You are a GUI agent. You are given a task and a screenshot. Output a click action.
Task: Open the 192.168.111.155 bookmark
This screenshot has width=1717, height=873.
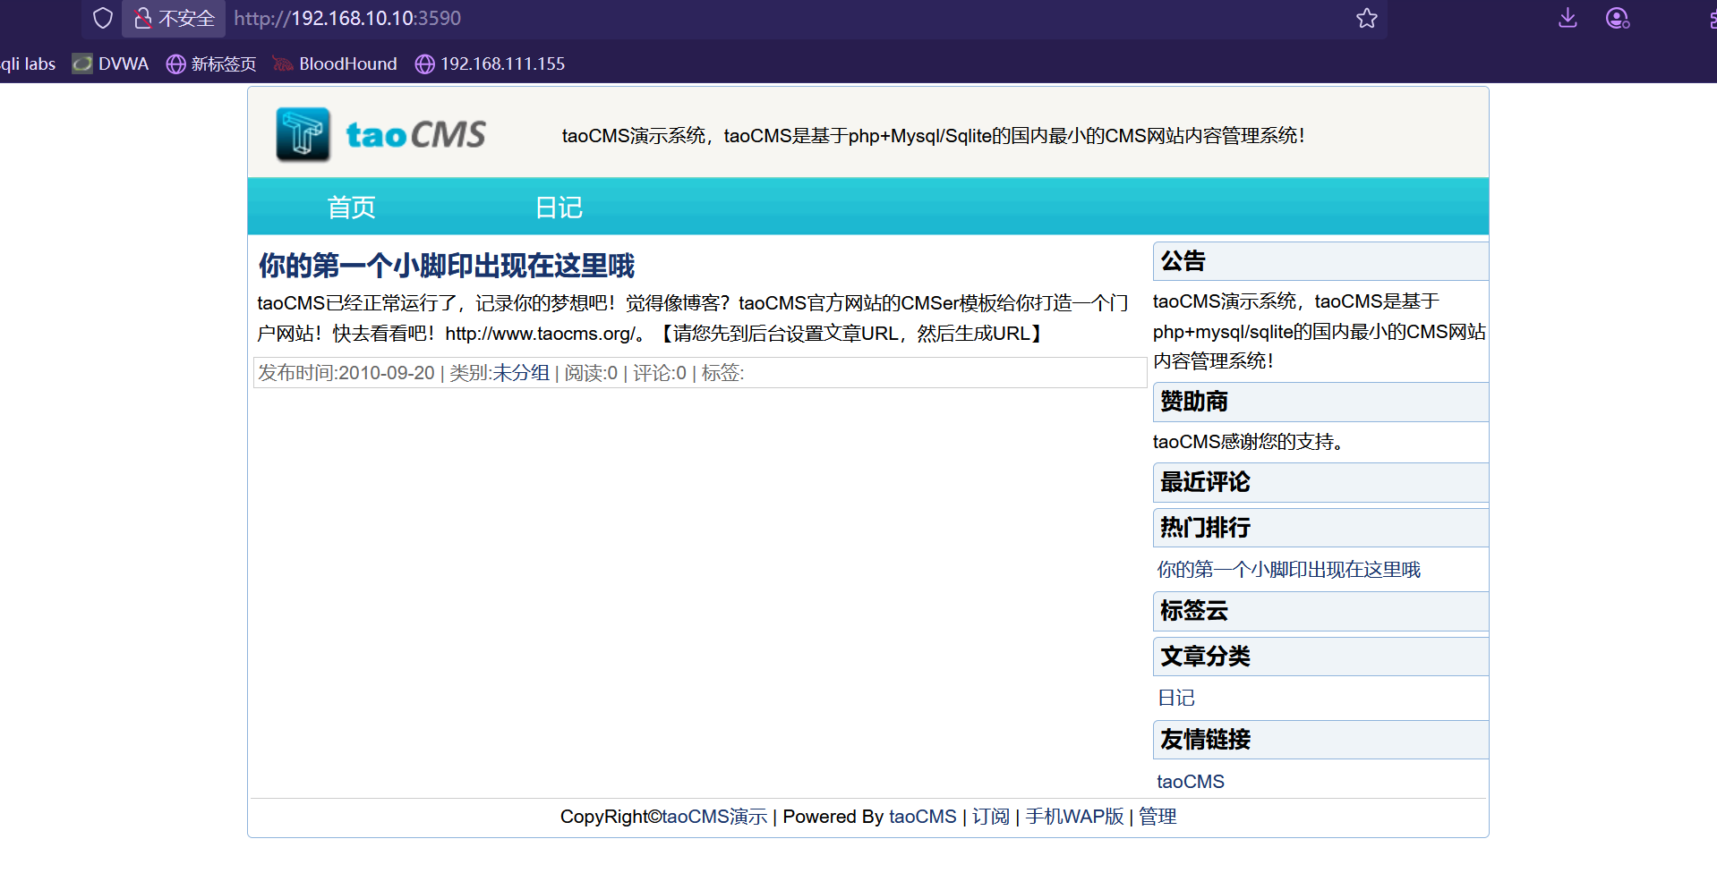click(x=490, y=64)
